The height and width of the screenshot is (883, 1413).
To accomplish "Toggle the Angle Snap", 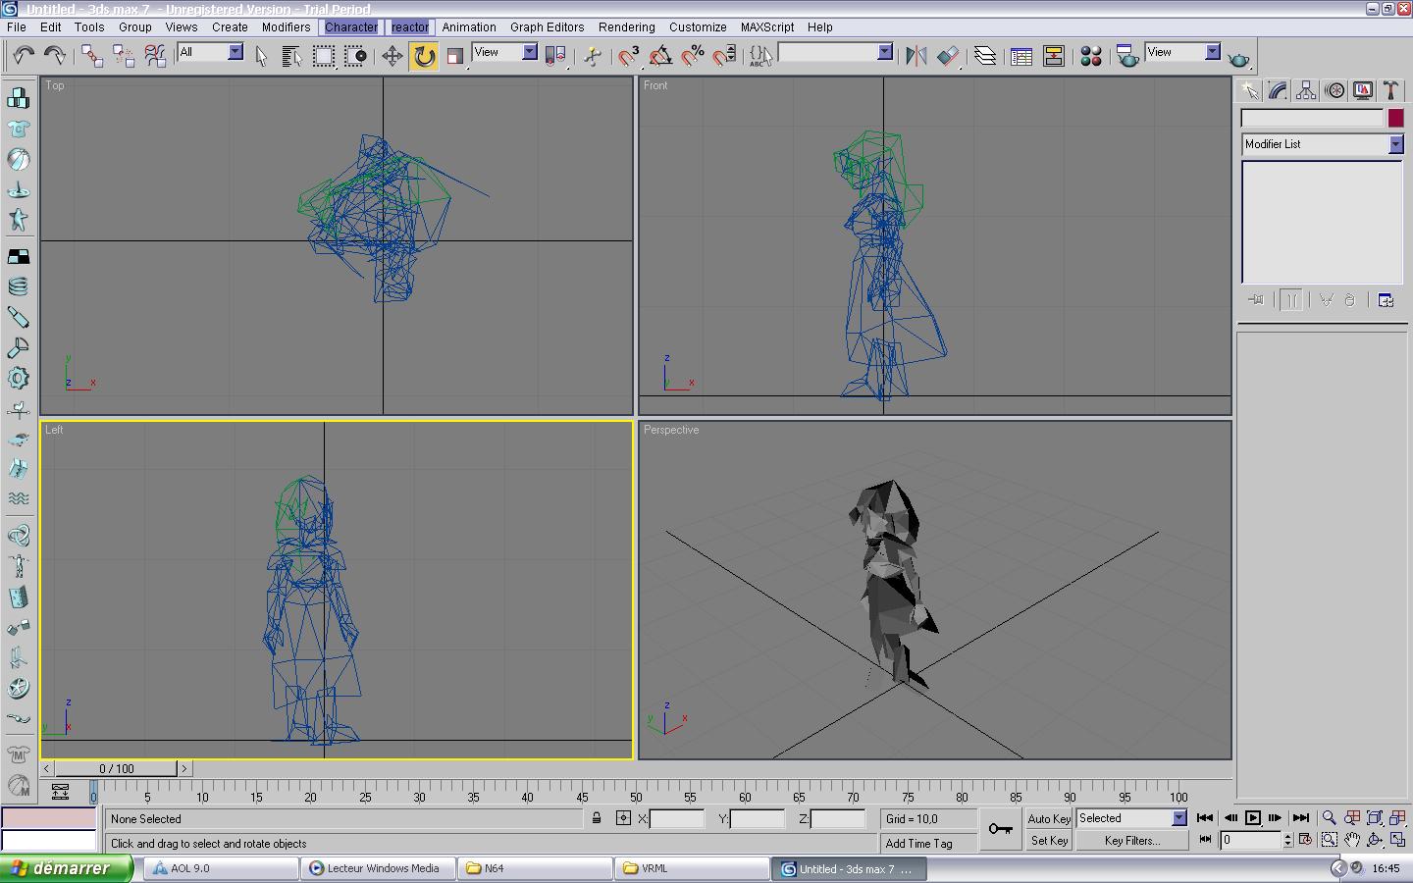I will pyautogui.click(x=660, y=56).
